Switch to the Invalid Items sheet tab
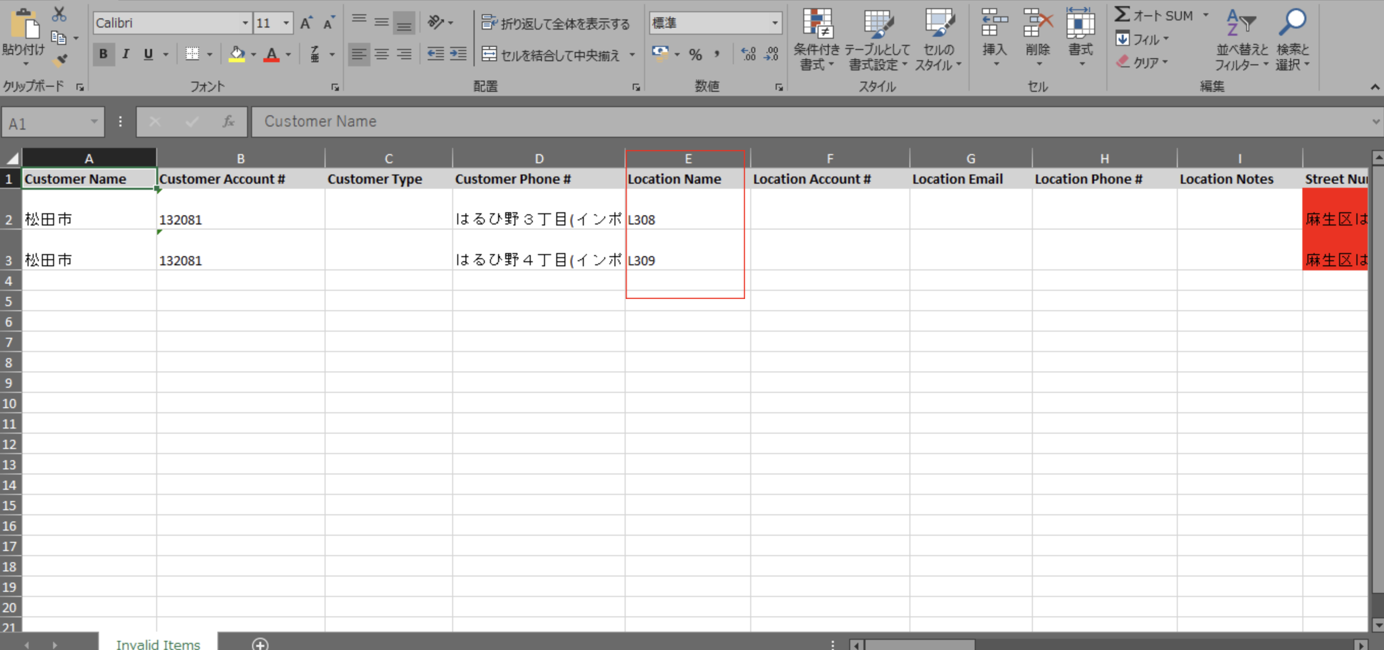1384x650 pixels. (x=158, y=643)
